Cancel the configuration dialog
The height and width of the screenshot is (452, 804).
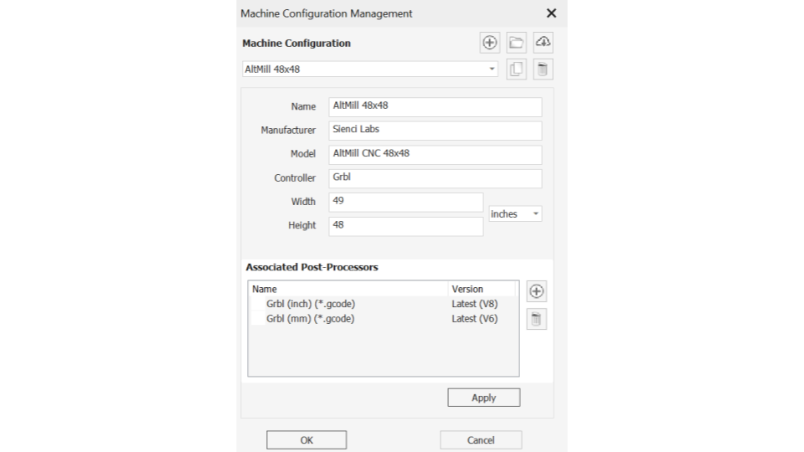(x=481, y=440)
